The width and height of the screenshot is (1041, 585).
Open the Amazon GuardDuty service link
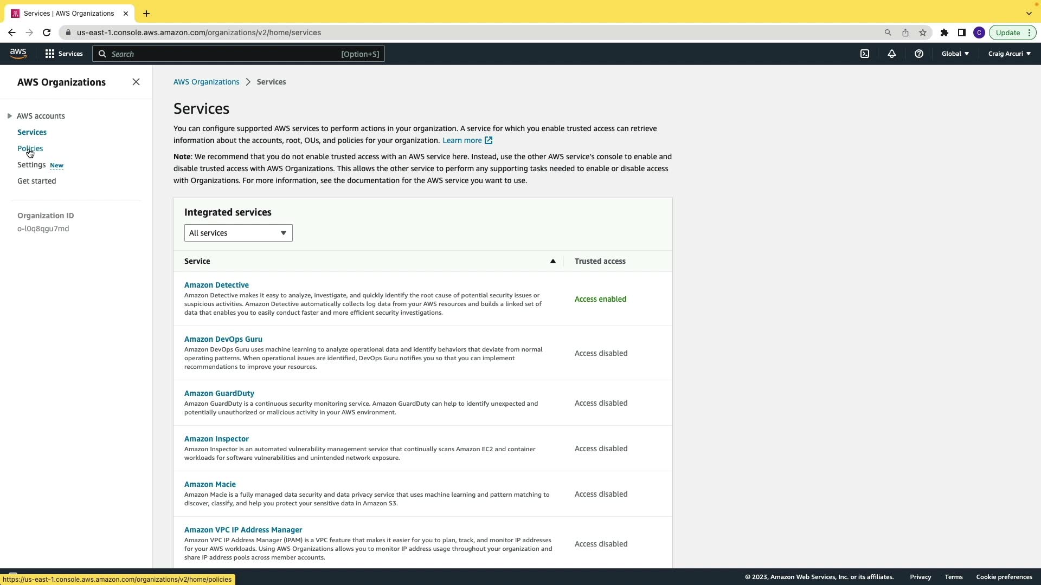point(219,393)
